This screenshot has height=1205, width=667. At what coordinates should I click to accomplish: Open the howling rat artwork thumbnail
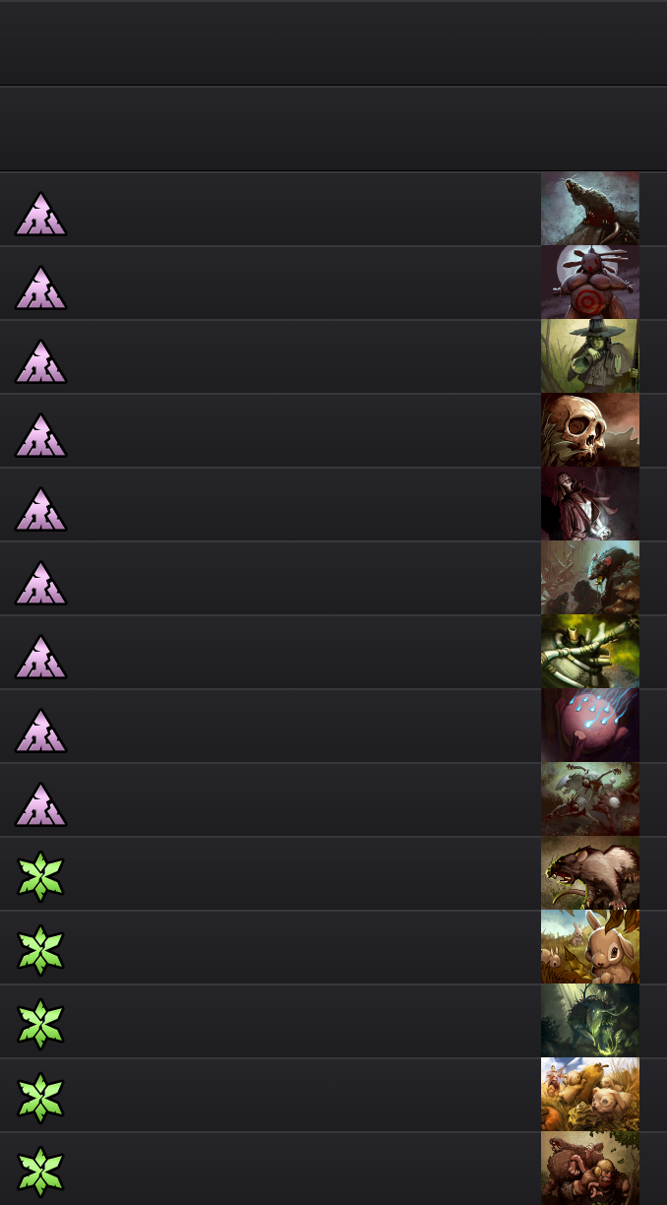[x=590, y=209]
